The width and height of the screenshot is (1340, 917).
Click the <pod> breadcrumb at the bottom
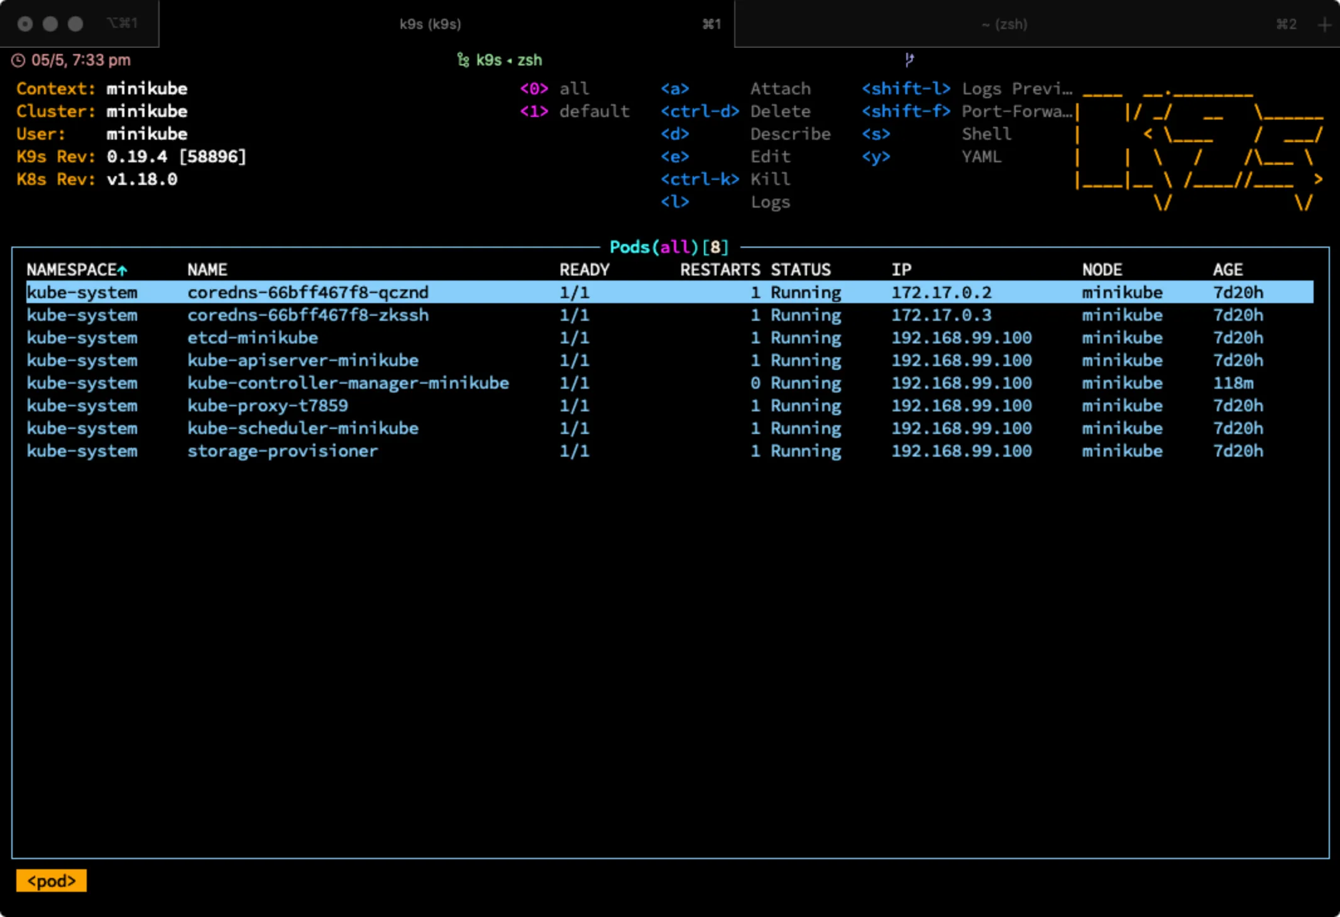pyautogui.click(x=52, y=881)
